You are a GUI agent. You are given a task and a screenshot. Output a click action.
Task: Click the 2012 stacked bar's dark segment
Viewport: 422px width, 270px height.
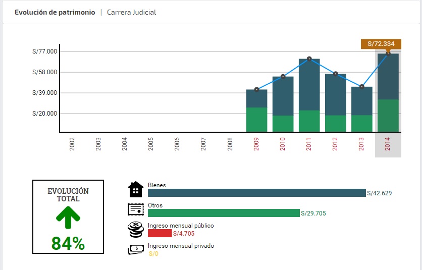[x=335, y=95]
